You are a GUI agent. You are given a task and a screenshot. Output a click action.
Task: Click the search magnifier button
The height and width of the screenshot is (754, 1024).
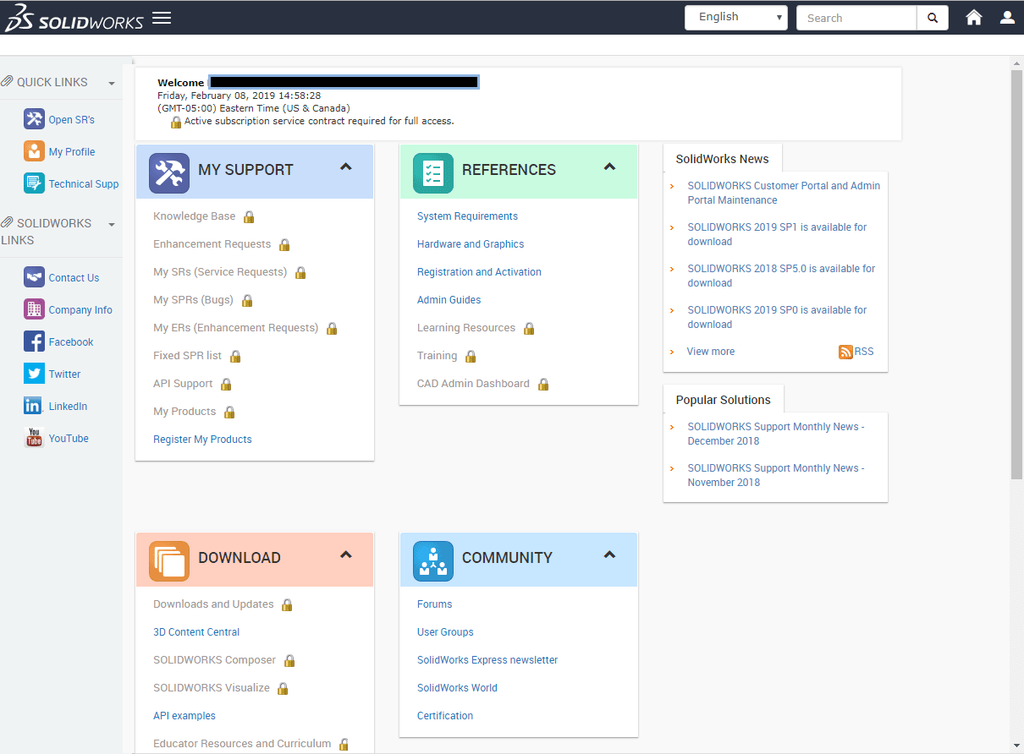point(933,18)
